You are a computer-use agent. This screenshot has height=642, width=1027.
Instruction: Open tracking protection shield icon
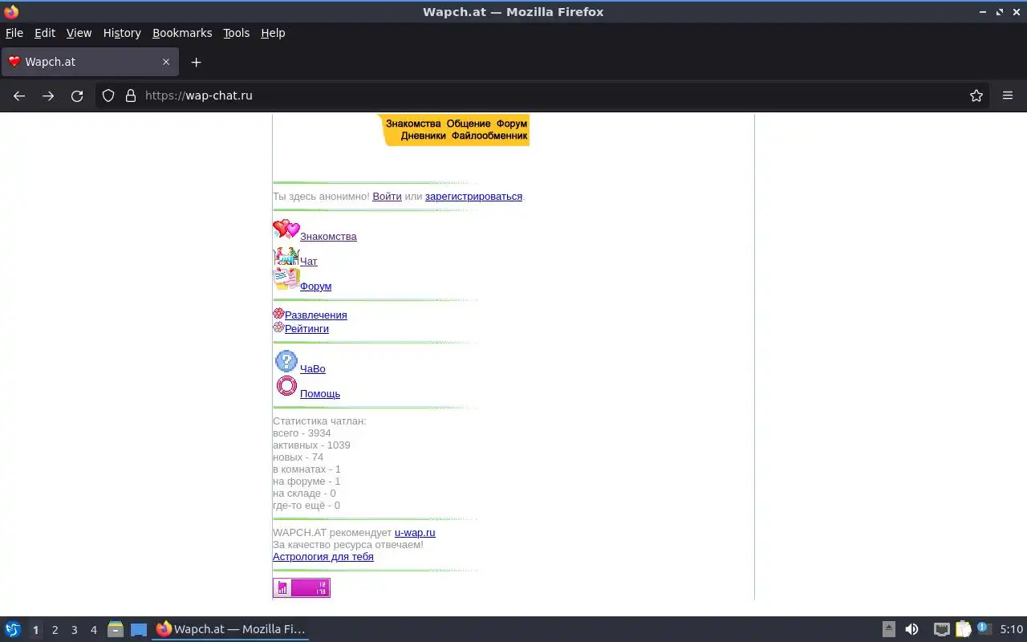click(x=108, y=95)
